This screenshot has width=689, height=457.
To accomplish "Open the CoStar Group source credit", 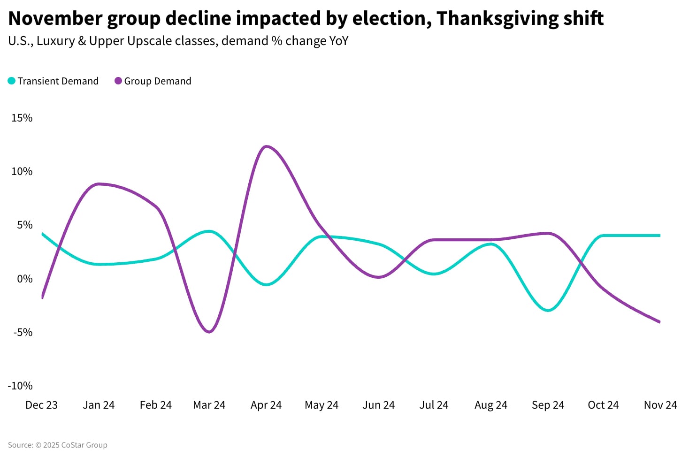I will 58,445.
